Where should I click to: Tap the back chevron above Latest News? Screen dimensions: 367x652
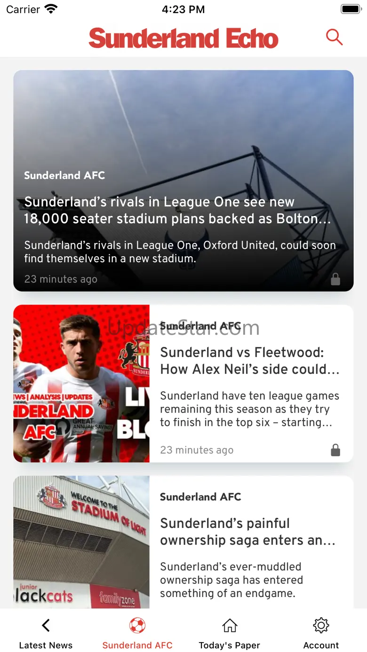tap(46, 625)
